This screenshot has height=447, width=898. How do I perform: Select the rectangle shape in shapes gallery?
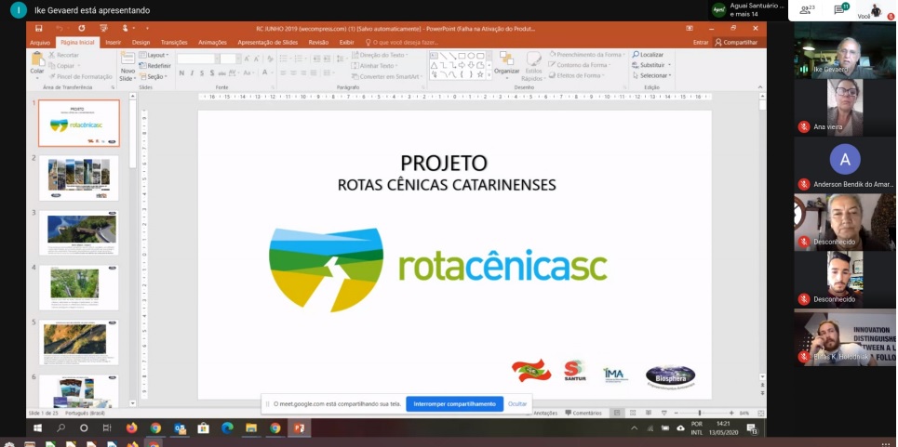(x=462, y=56)
